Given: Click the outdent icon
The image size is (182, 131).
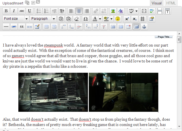Looking at the screenshot, I should (x=54, y=11).
